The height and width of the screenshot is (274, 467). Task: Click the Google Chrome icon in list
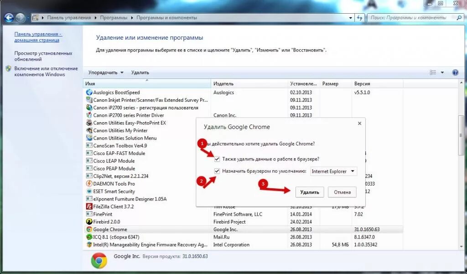[x=89, y=229]
